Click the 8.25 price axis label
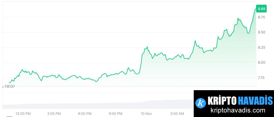 point(261,47)
